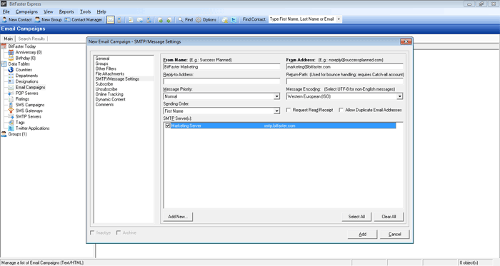Click the Data Tables icon
500x266 pixels.
(4, 64)
